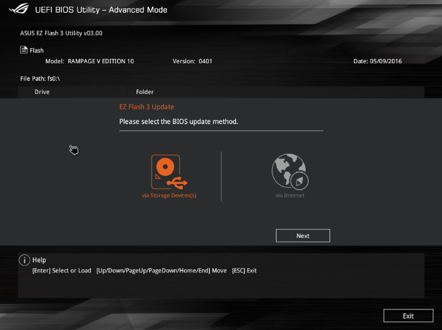Click the EZ Flash 3 Update heading
Image resolution: width=442 pixels, height=330 pixels.
(x=146, y=107)
